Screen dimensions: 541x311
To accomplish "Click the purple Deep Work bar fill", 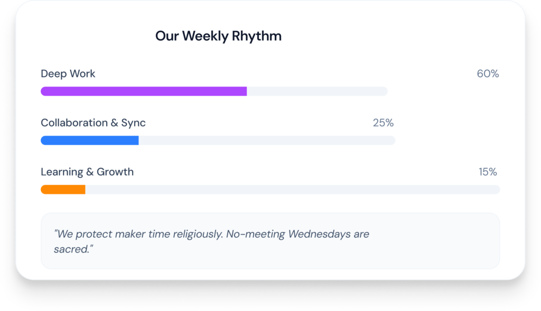I will coord(144,91).
